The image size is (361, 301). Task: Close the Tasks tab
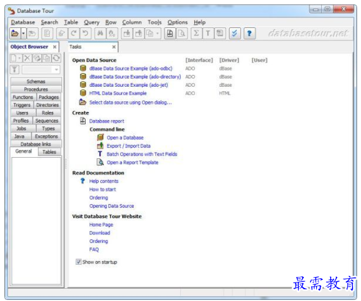(x=114, y=47)
